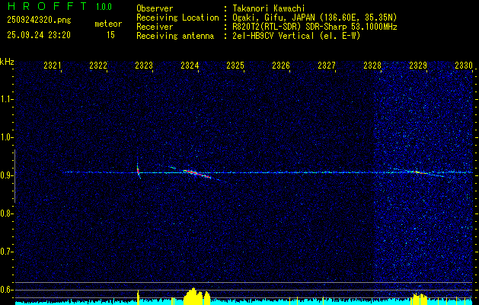Click the 1.1 kHz axis label

pyautogui.click(x=7, y=99)
